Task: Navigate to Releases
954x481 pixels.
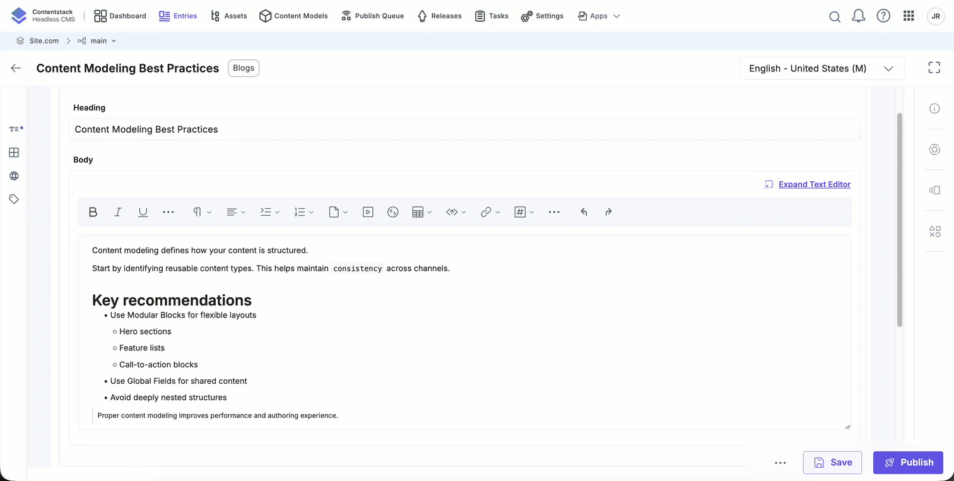Action: tap(439, 16)
